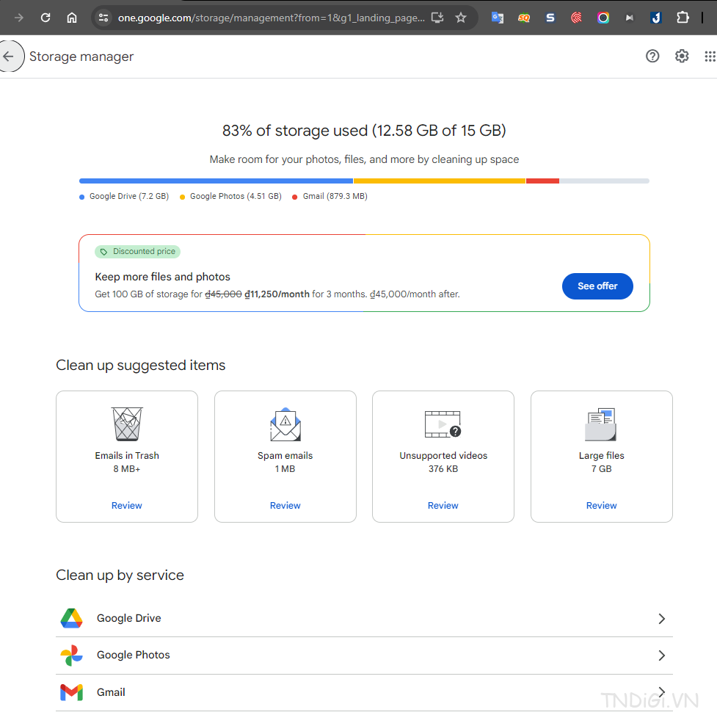Screen dimensions: 717x726
Task: Open Google Photos cleanup service
Action: click(x=364, y=656)
